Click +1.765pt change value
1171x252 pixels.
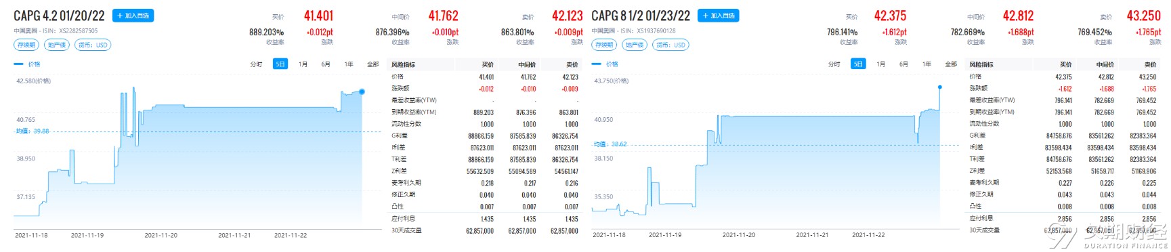1149,32
